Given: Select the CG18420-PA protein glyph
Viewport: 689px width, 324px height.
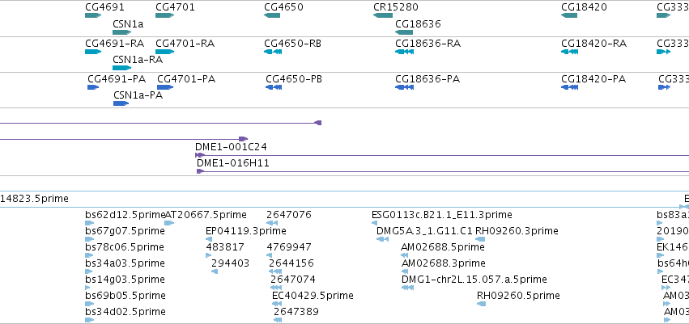Looking at the screenshot, I should [569, 87].
